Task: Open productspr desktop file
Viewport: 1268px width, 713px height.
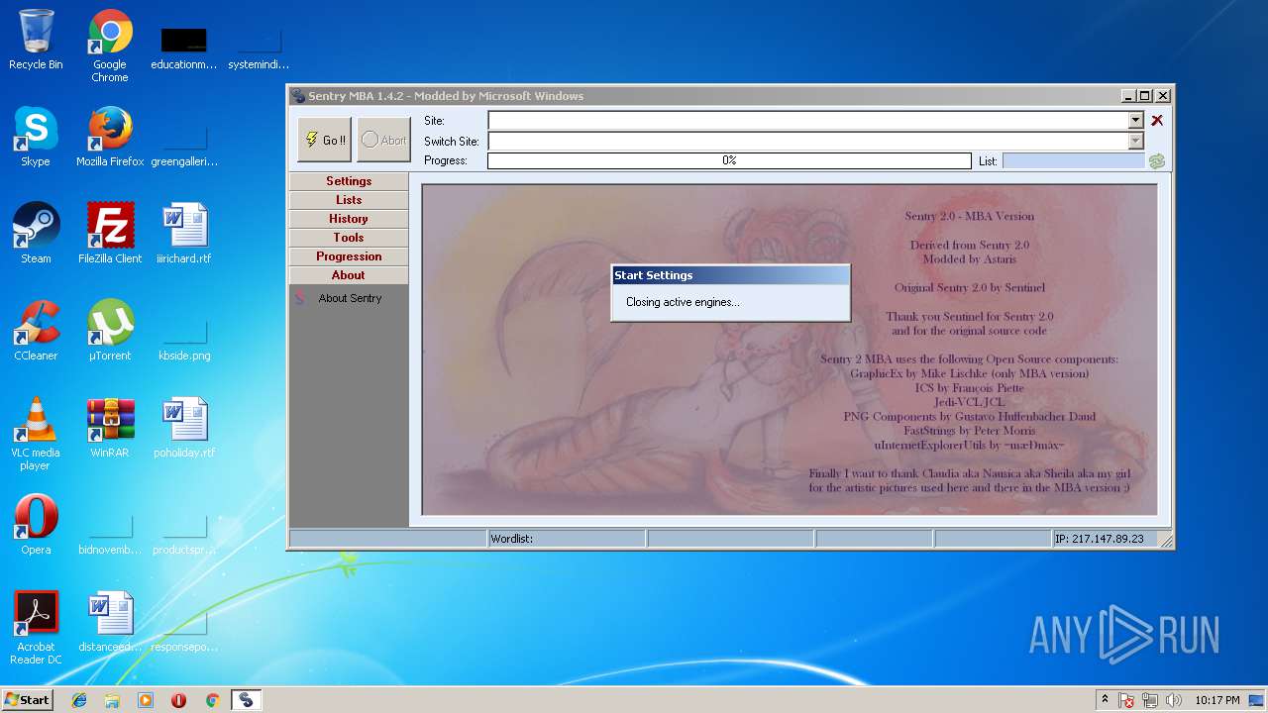Action: tap(184, 534)
